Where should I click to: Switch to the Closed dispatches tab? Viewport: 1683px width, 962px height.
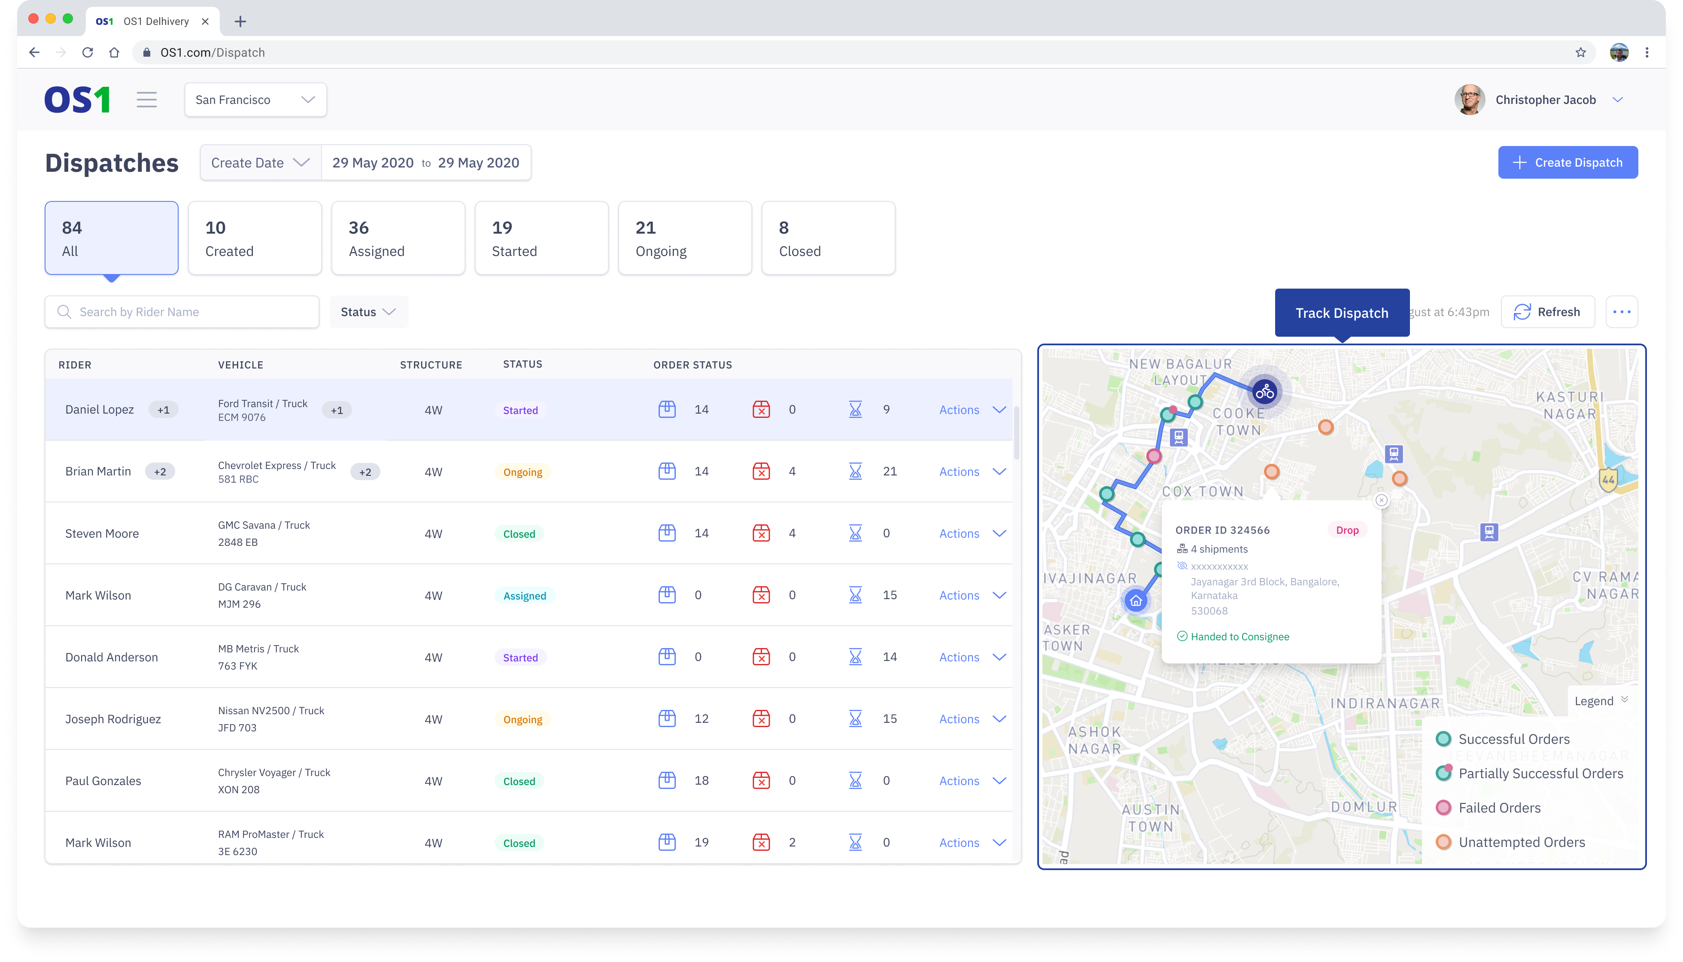coord(828,238)
